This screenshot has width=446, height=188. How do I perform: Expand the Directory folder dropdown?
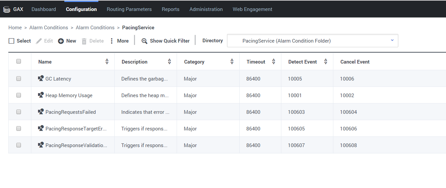392,41
